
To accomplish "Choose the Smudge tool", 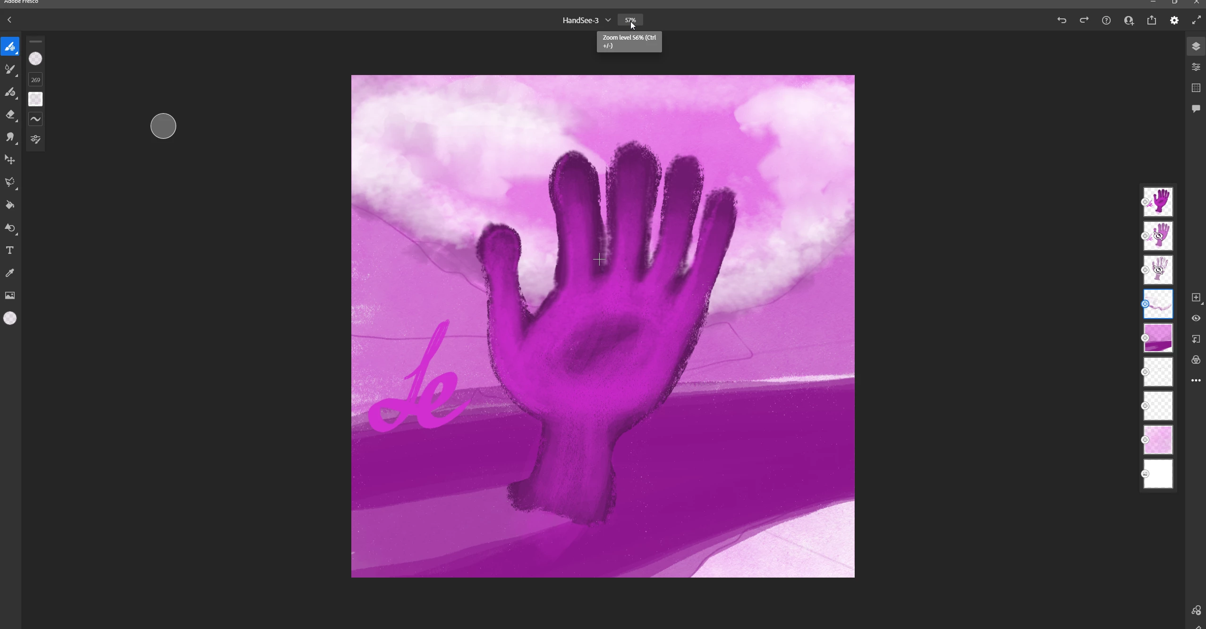I will click(x=10, y=137).
